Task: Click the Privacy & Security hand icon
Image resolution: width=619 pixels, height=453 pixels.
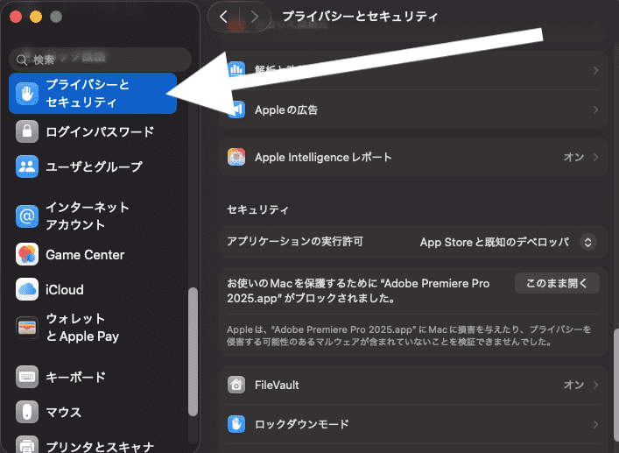Action: tap(27, 94)
